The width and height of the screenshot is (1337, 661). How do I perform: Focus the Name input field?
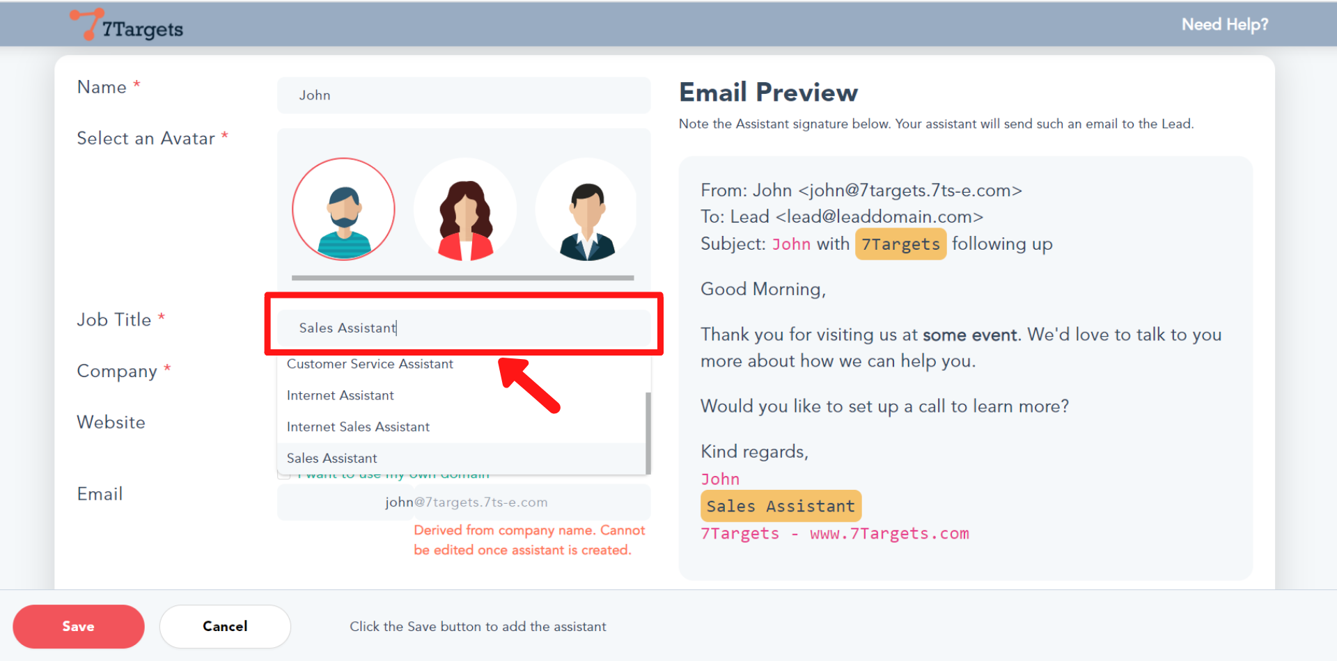[x=464, y=95]
